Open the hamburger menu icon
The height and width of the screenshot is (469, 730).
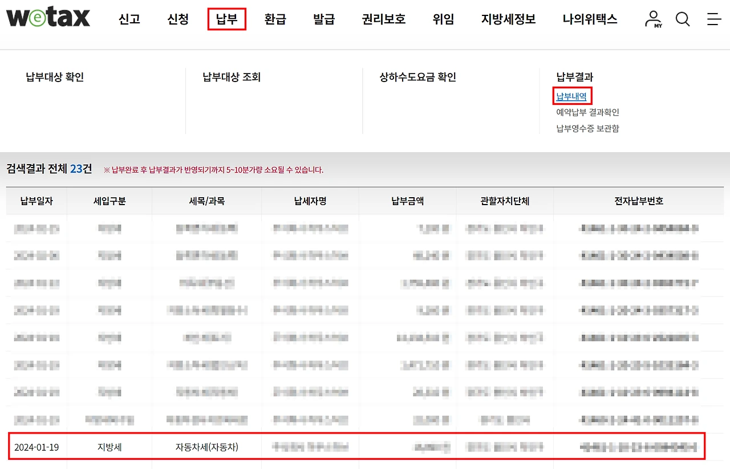[713, 19]
